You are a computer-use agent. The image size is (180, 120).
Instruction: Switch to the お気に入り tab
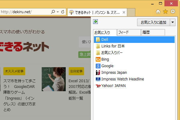[x=105, y=32]
